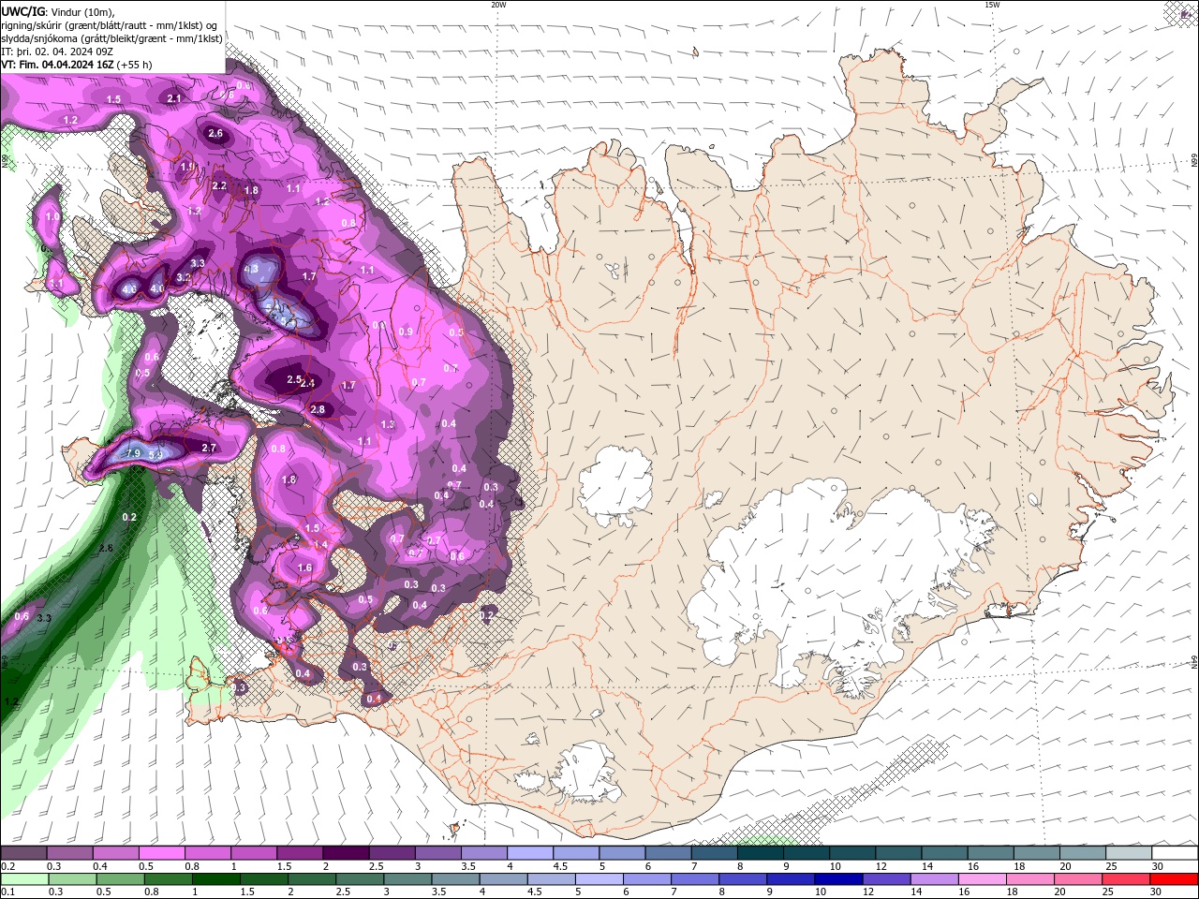Click the '20W' longitude label

(498, 5)
